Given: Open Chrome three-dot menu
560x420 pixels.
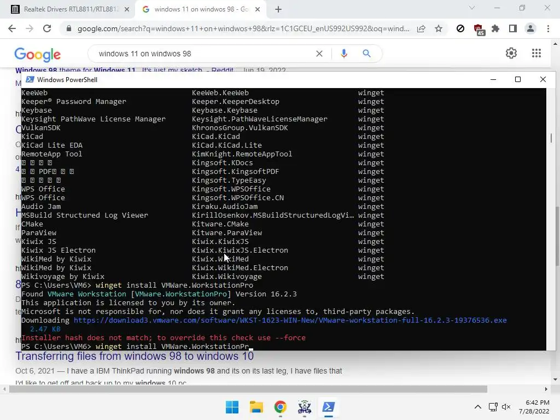Looking at the screenshot, I should (x=548, y=28).
